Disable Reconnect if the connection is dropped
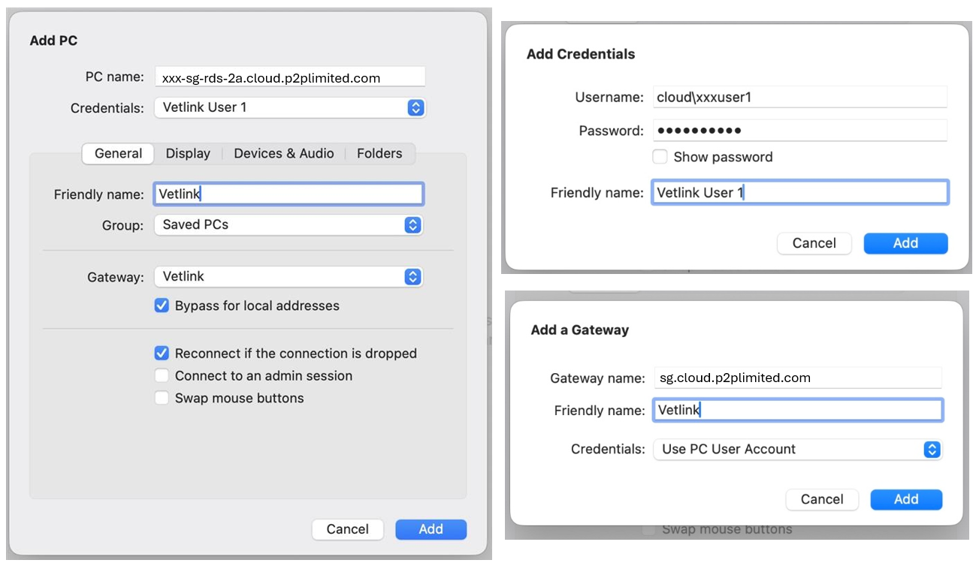The width and height of the screenshot is (973, 563). point(162,354)
